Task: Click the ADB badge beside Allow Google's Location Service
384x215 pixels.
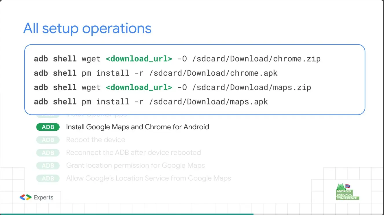Action: pyautogui.click(x=48, y=179)
